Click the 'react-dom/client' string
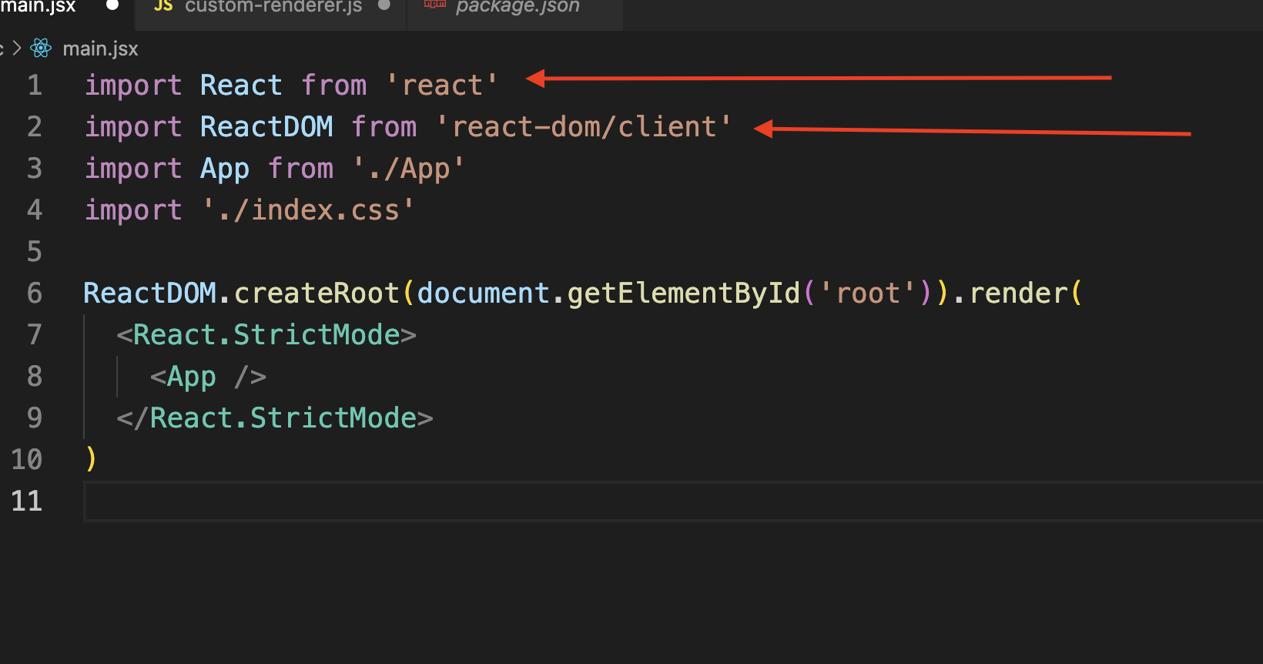 (x=584, y=126)
